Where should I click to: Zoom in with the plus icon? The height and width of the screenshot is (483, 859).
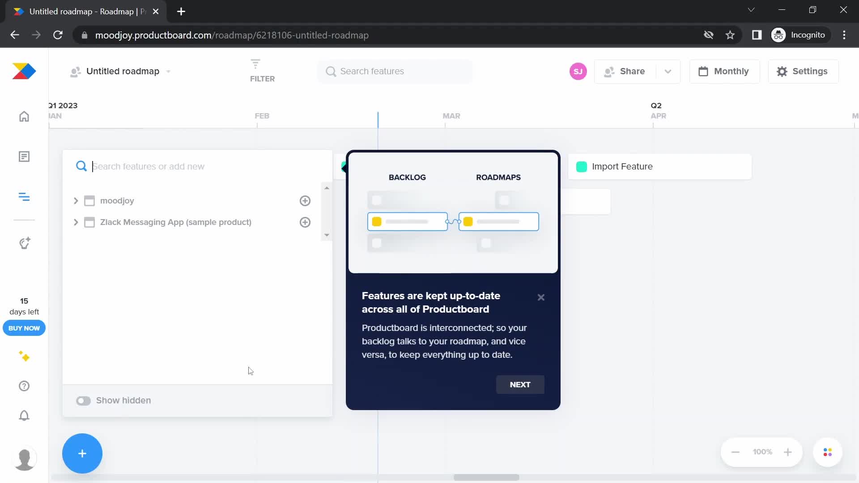pyautogui.click(x=788, y=452)
